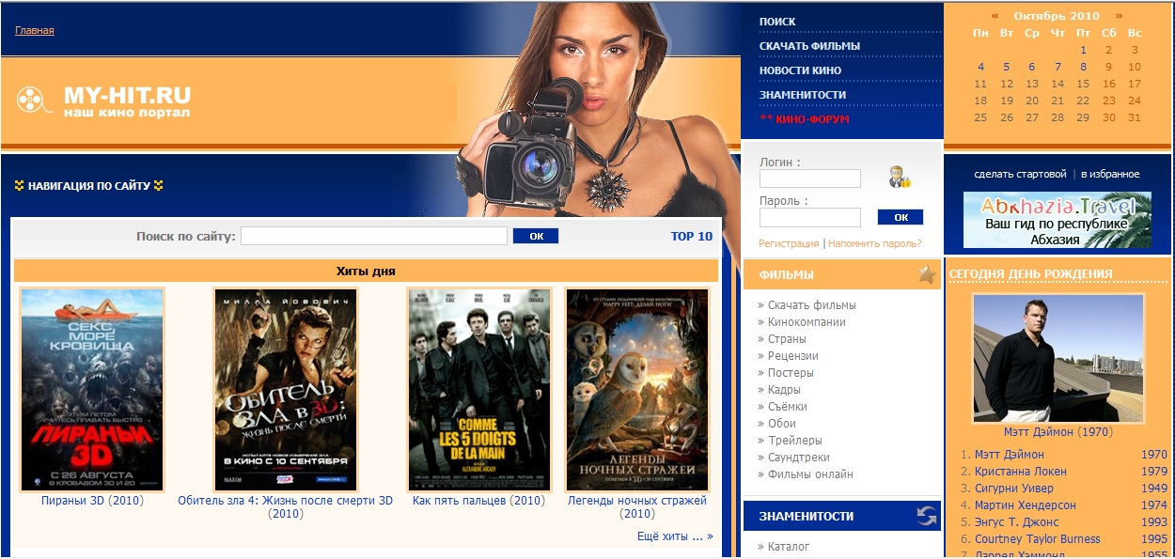The width and height of the screenshot is (1175, 559).
Task: Click the login OK button
Action: (x=901, y=217)
